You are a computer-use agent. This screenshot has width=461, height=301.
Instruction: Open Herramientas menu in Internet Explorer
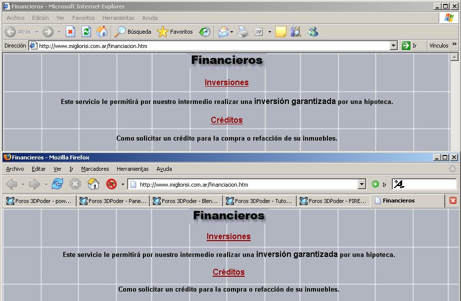coord(118,18)
